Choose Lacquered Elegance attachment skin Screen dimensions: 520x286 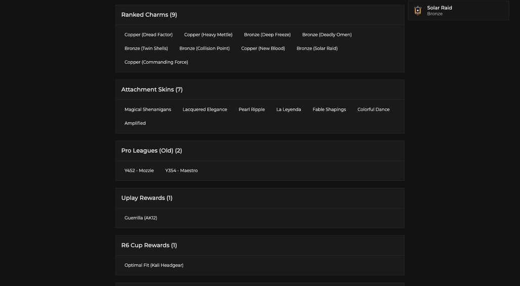point(205,109)
